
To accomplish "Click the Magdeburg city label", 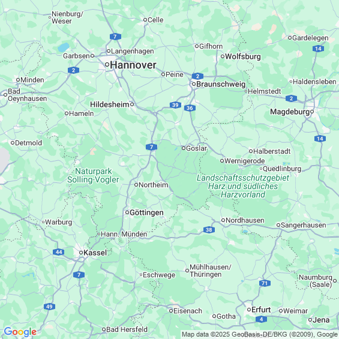I will pyautogui.click(x=290, y=112).
